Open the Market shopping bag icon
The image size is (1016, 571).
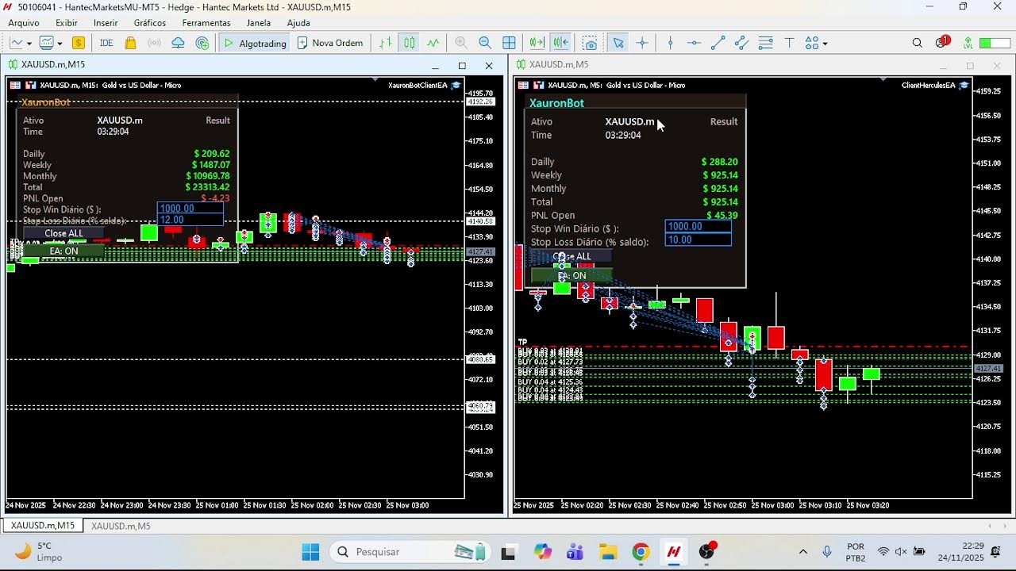[x=131, y=43]
